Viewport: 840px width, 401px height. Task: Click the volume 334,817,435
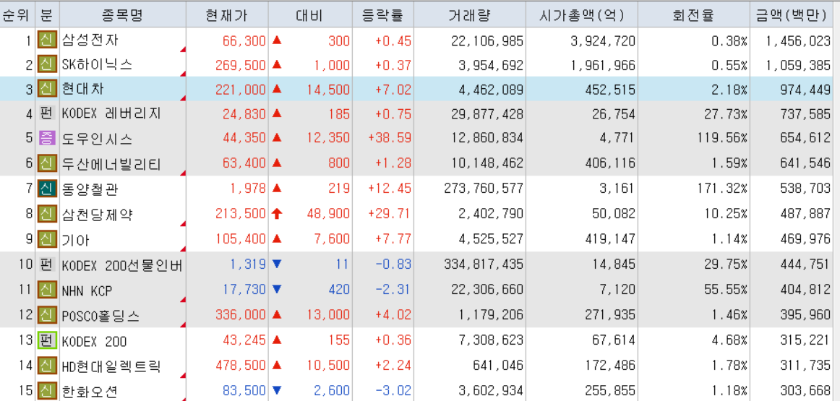(484, 264)
